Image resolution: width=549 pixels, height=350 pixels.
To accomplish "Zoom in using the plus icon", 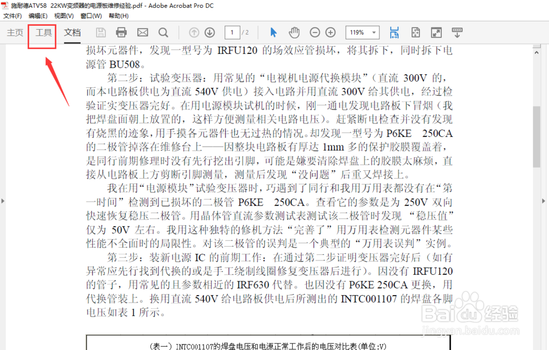I will [330, 32].
